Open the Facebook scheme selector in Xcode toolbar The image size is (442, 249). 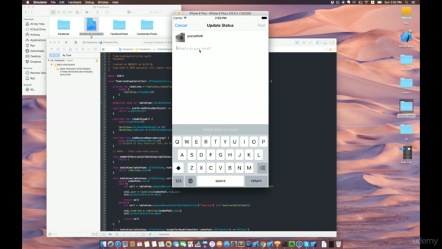click(x=90, y=42)
